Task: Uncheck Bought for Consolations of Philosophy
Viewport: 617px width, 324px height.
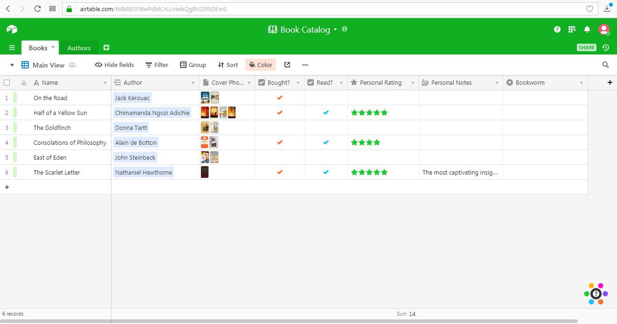Action: [x=280, y=142]
